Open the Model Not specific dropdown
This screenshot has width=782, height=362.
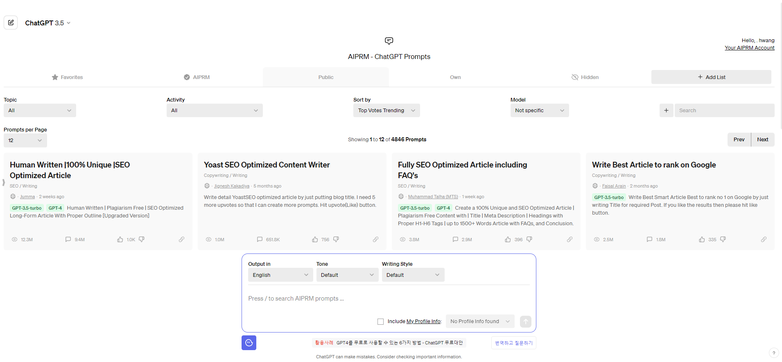[x=540, y=111]
